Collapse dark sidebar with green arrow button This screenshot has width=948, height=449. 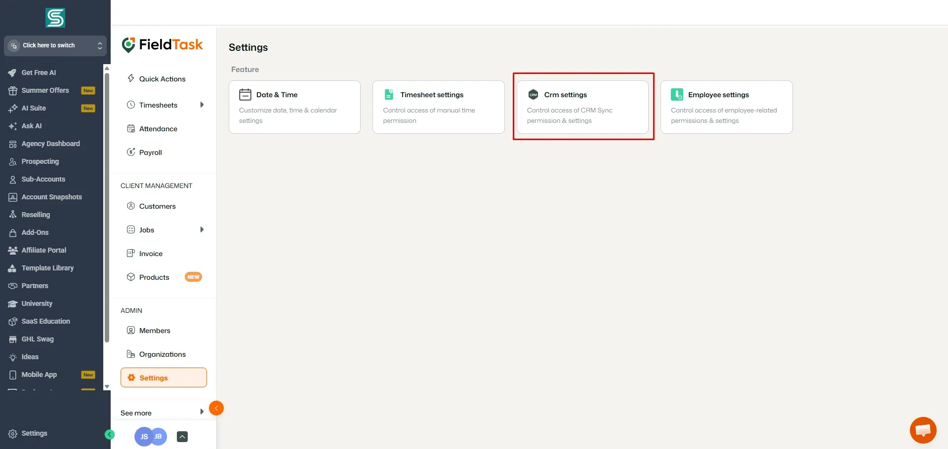tap(110, 434)
